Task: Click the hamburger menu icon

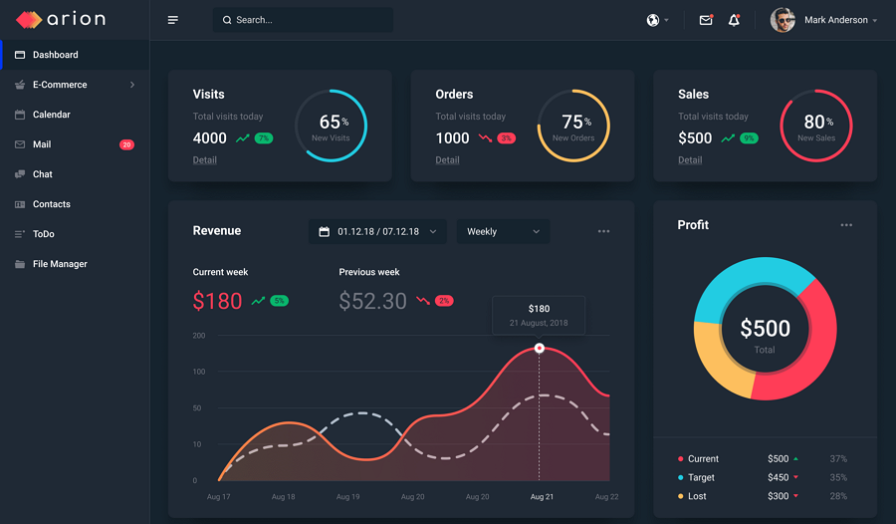Action: point(172,20)
